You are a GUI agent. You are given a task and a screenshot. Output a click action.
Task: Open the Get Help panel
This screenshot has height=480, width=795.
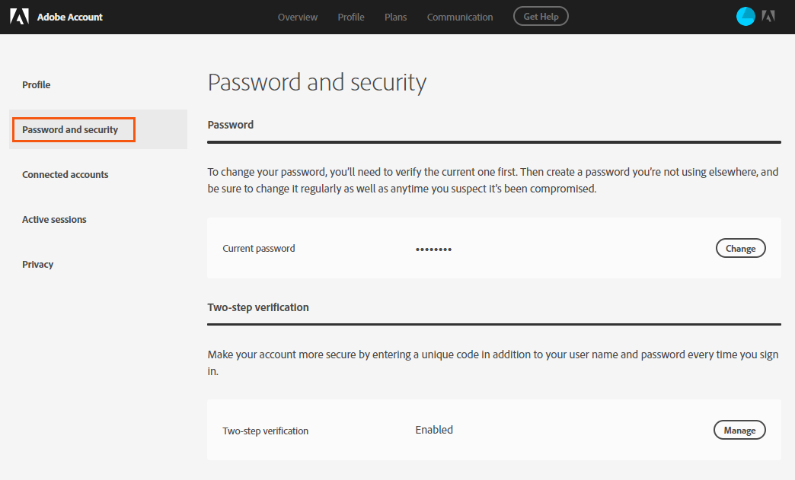tap(541, 15)
